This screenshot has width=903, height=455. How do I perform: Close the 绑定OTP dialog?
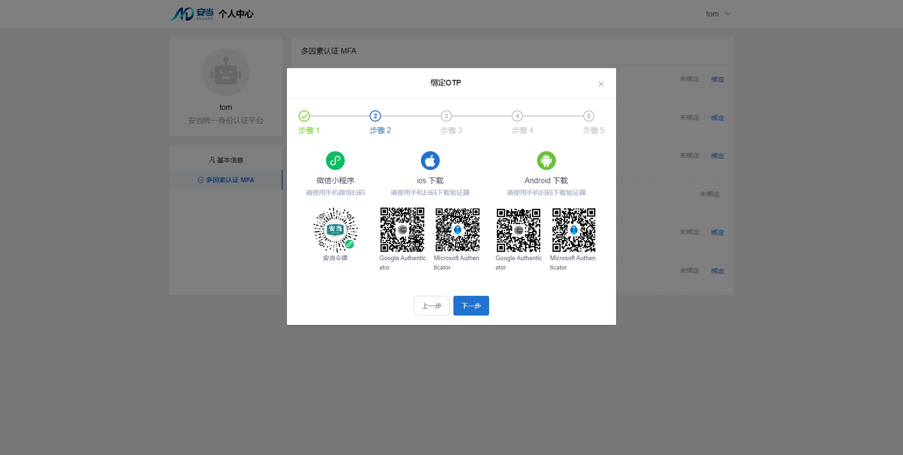click(601, 84)
